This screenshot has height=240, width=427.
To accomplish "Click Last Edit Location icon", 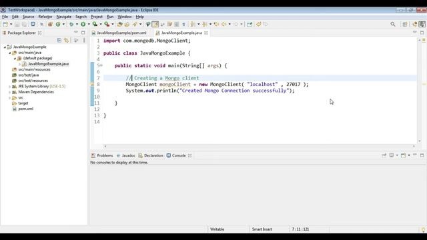I will (216, 24).
